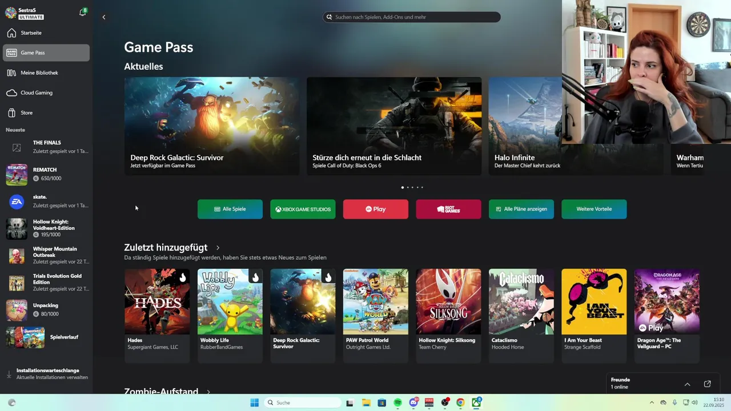Open Trials Evolution Gold Edition in sidebar
Image resolution: width=731 pixels, height=411 pixels.
[46, 283]
